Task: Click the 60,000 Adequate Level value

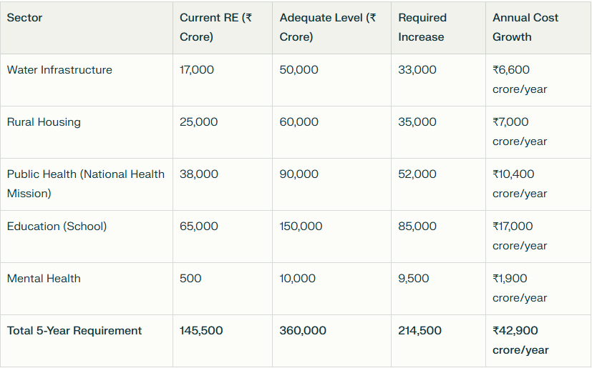Action: (299, 122)
